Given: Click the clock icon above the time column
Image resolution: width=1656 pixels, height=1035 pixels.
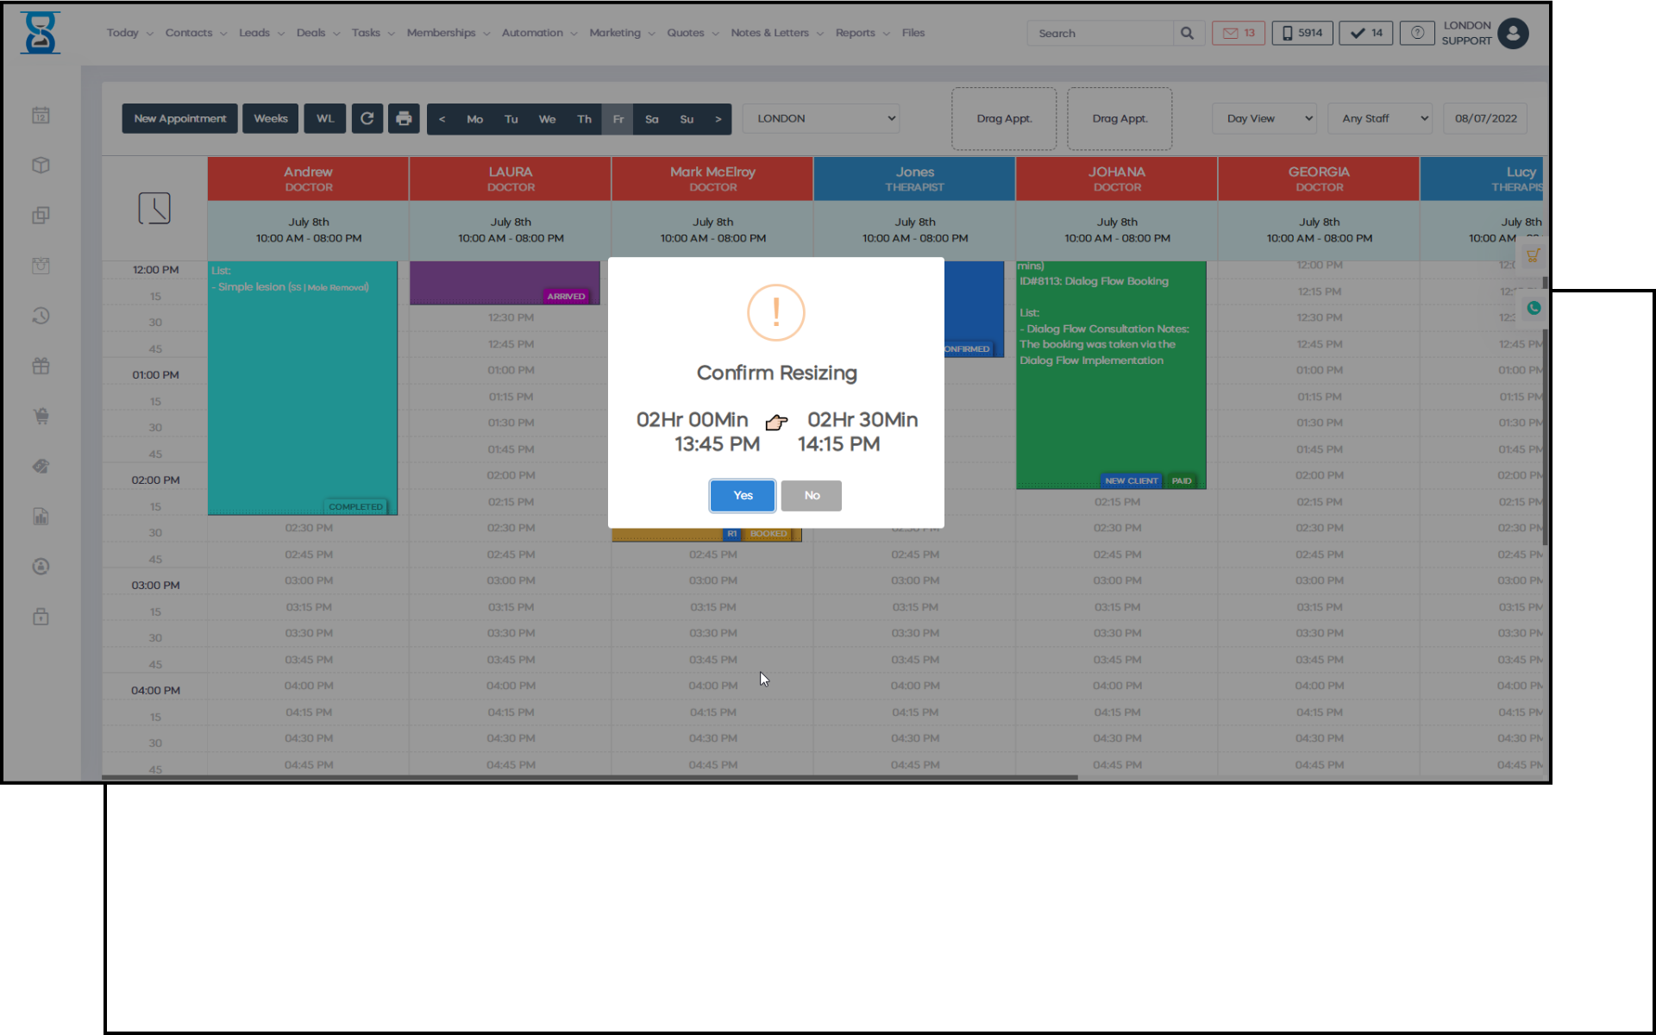Looking at the screenshot, I should point(154,209).
